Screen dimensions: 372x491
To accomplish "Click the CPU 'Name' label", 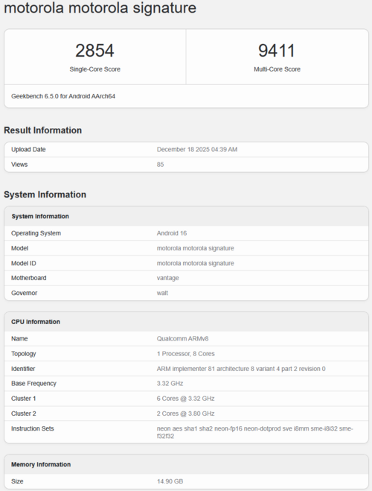I will coord(19,339).
